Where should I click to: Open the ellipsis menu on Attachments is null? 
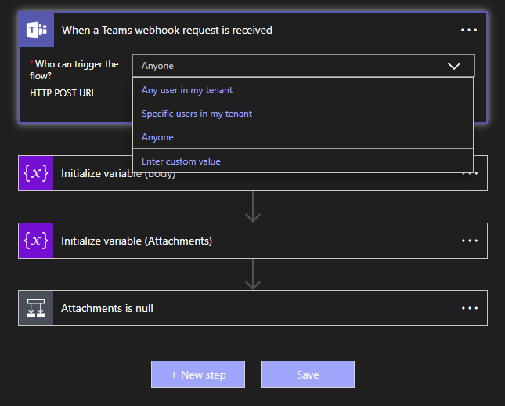(469, 308)
